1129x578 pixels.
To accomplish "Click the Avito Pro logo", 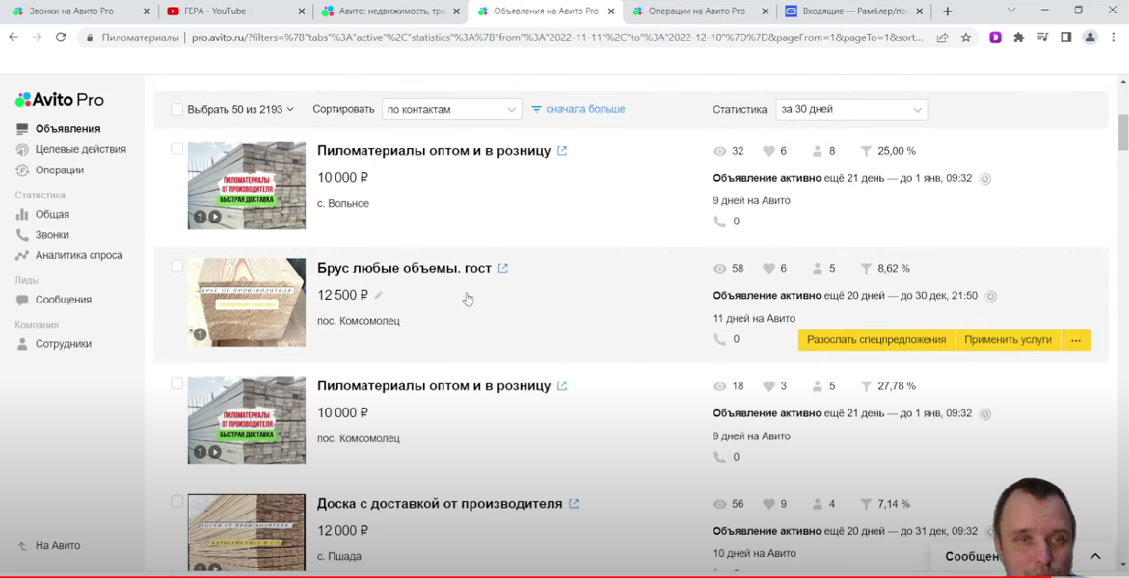I will tap(60, 100).
